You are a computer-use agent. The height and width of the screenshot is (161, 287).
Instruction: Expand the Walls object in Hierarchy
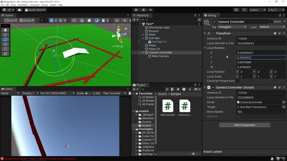[143, 35]
